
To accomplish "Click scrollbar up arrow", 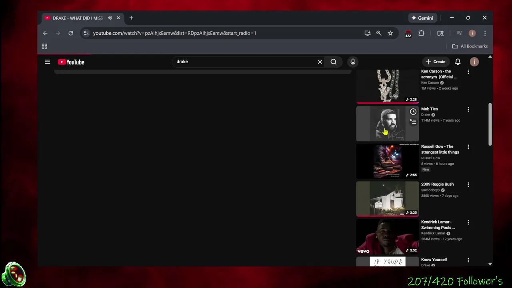I will pos(490,57).
